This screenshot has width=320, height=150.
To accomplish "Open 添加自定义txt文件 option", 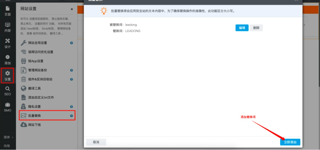I will (41, 97).
